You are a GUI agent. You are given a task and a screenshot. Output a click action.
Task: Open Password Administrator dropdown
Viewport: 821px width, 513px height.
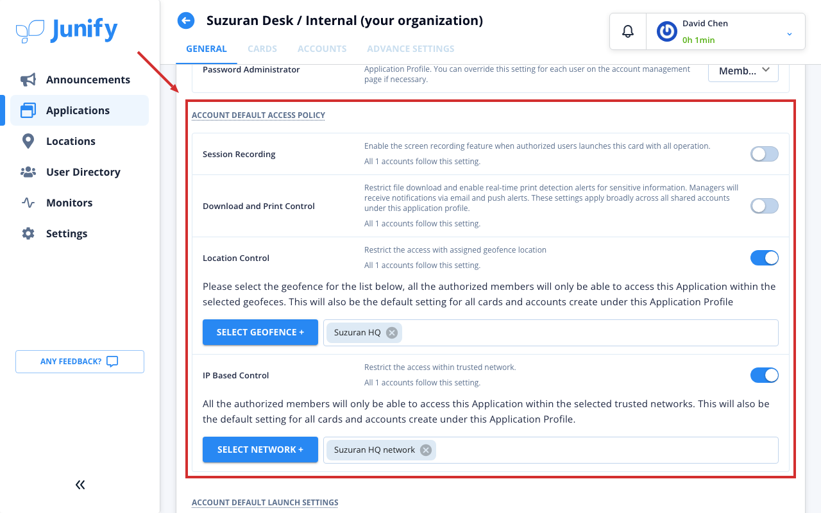click(x=743, y=71)
